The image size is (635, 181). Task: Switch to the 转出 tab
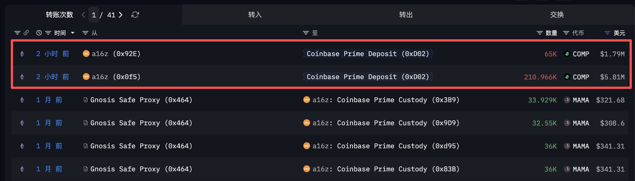point(406,15)
